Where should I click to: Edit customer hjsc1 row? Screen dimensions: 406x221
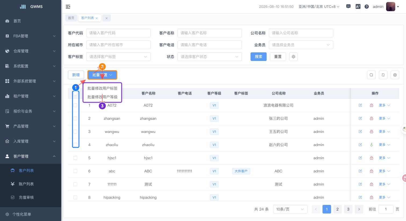pyautogui.click(x=360, y=158)
